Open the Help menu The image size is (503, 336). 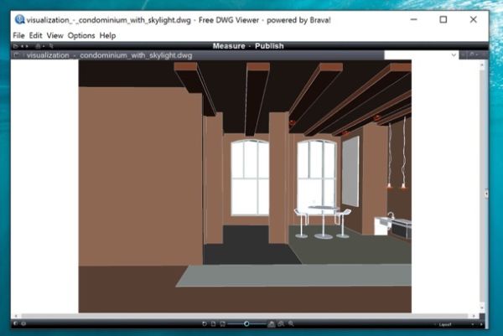click(x=107, y=36)
